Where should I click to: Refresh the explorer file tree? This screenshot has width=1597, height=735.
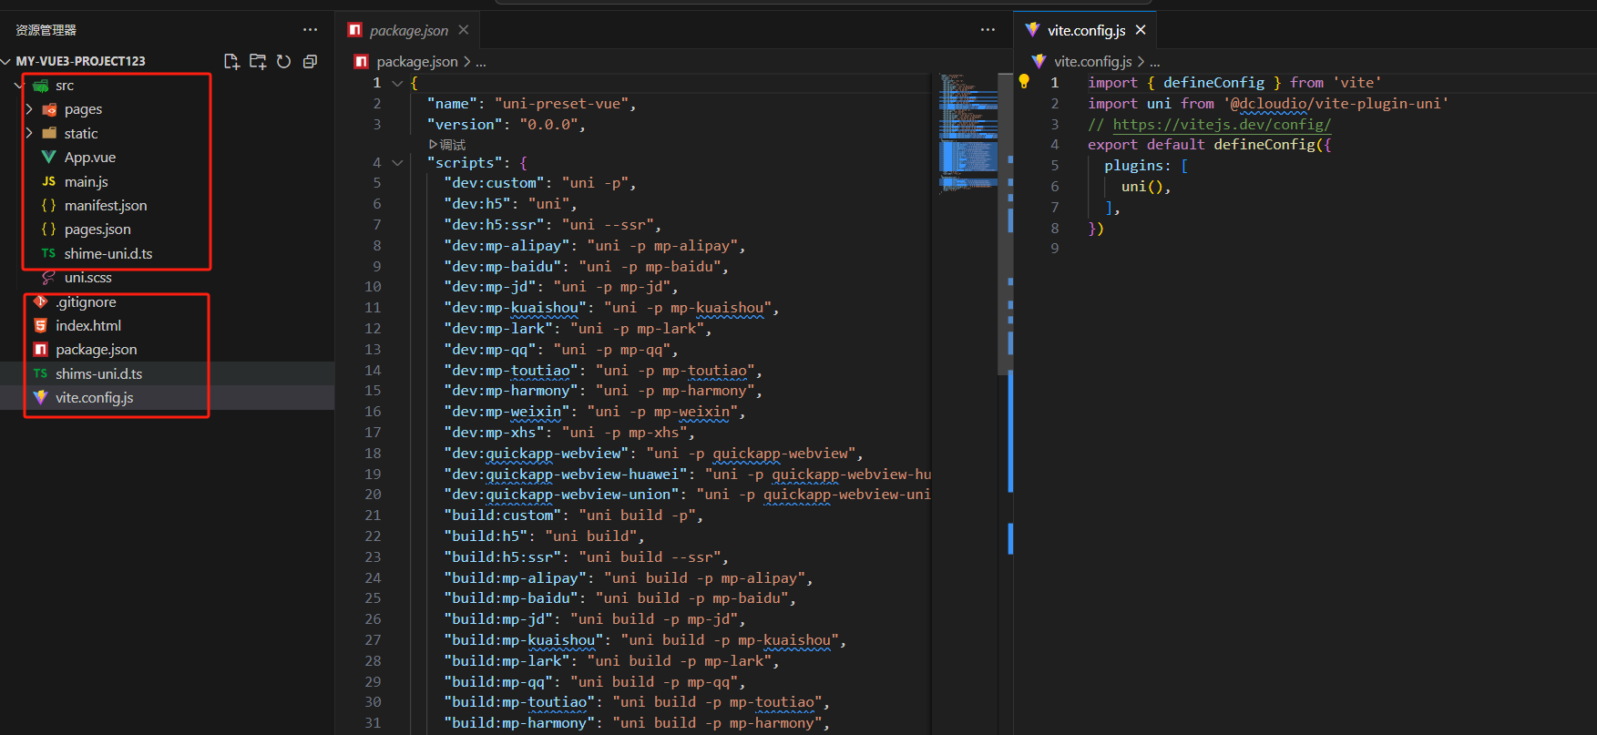pos(284,61)
